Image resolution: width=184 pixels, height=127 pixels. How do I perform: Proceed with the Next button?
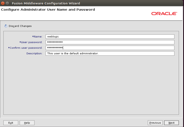point(172,123)
